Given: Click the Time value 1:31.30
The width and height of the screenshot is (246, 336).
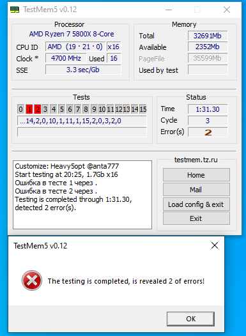Looking at the screenshot, I should (x=208, y=109).
